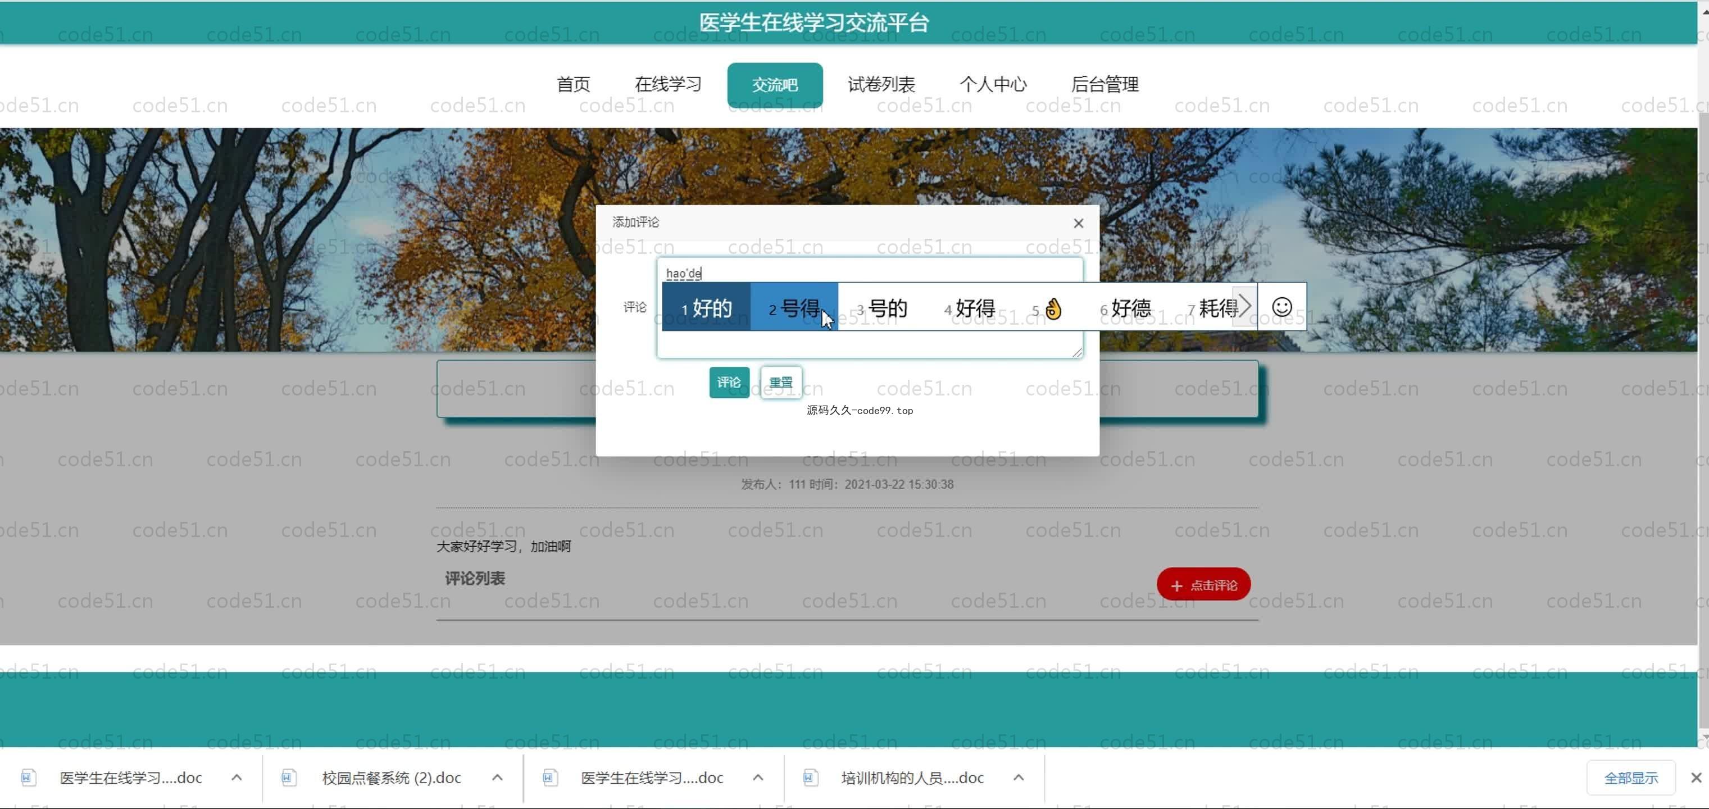This screenshot has width=1709, height=809.
Task: Show next page of IME candidates
Action: 1244,307
